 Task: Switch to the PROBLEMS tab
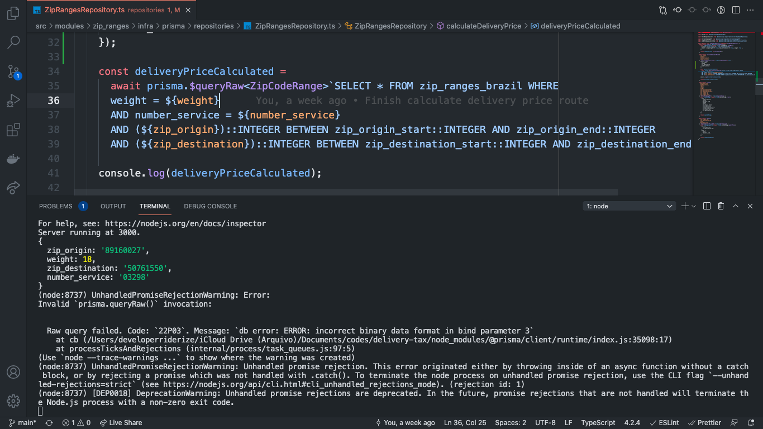(56, 206)
